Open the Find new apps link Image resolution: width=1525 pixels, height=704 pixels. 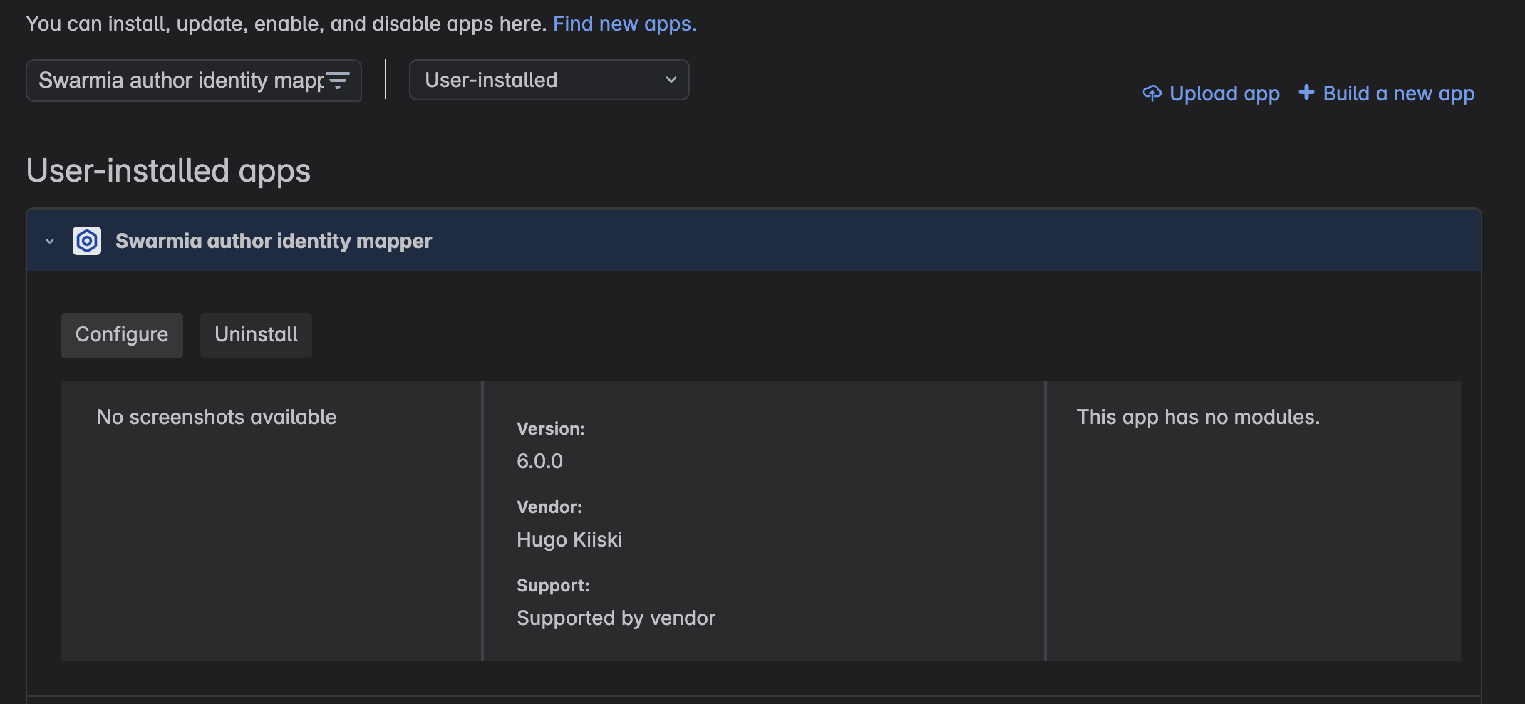click(624, 24)
